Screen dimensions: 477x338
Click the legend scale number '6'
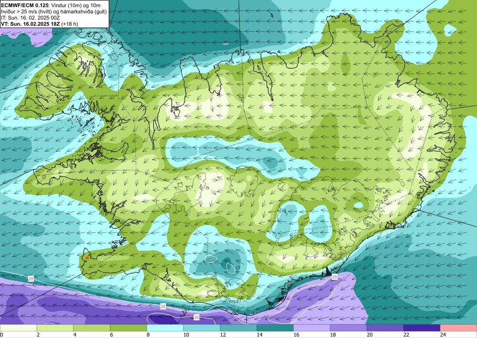pos(112,335)
